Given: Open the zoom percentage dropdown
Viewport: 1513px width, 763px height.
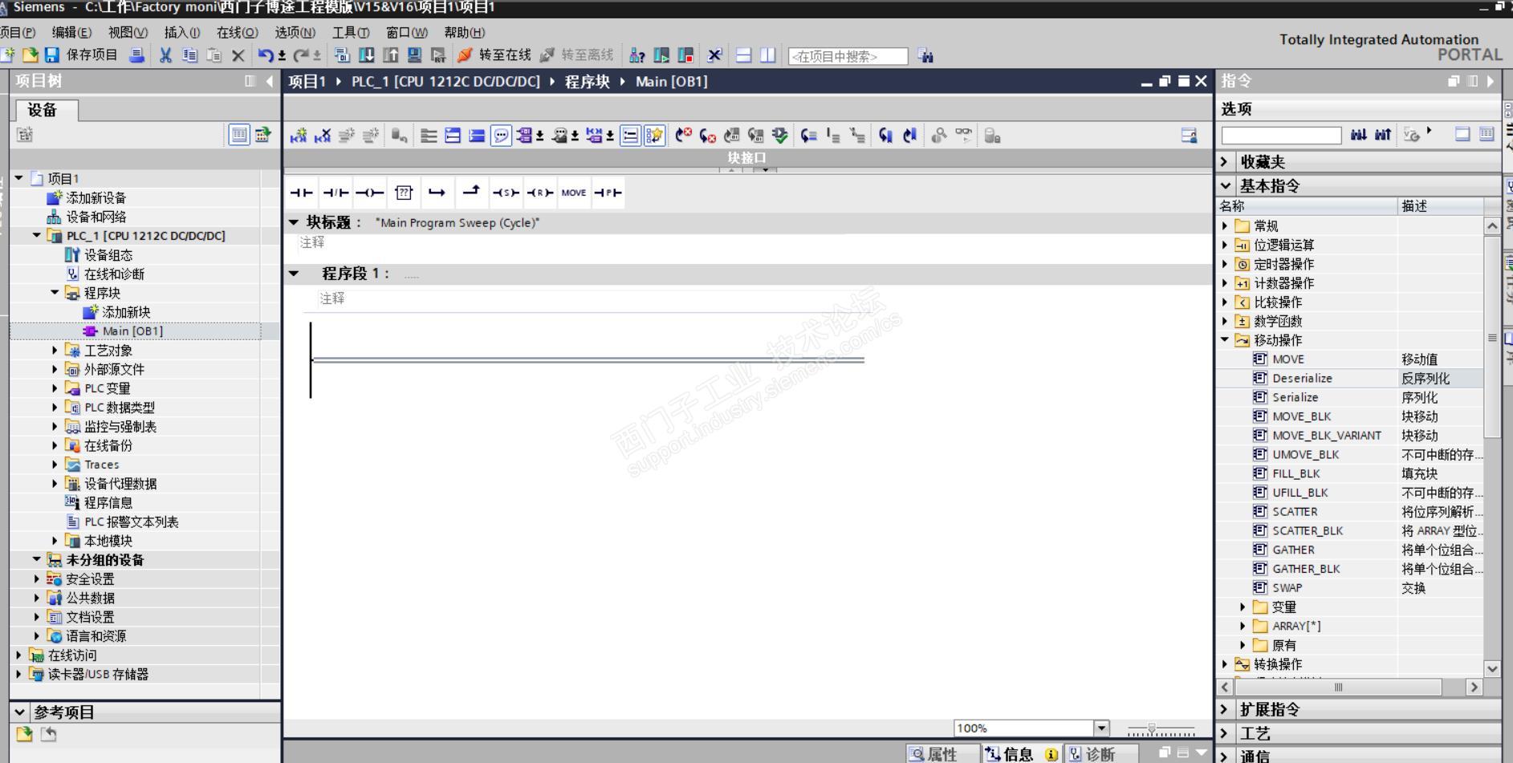Looking at the screenshot, I should 1101,728.
